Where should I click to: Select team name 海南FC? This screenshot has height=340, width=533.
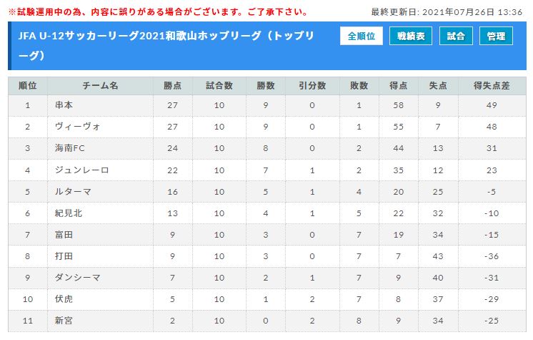[70, 148]
